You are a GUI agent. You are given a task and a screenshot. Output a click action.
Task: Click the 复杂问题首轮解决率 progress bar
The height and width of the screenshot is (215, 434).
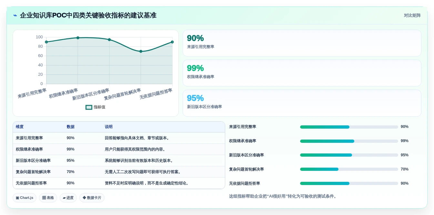(x=349, y=169)
